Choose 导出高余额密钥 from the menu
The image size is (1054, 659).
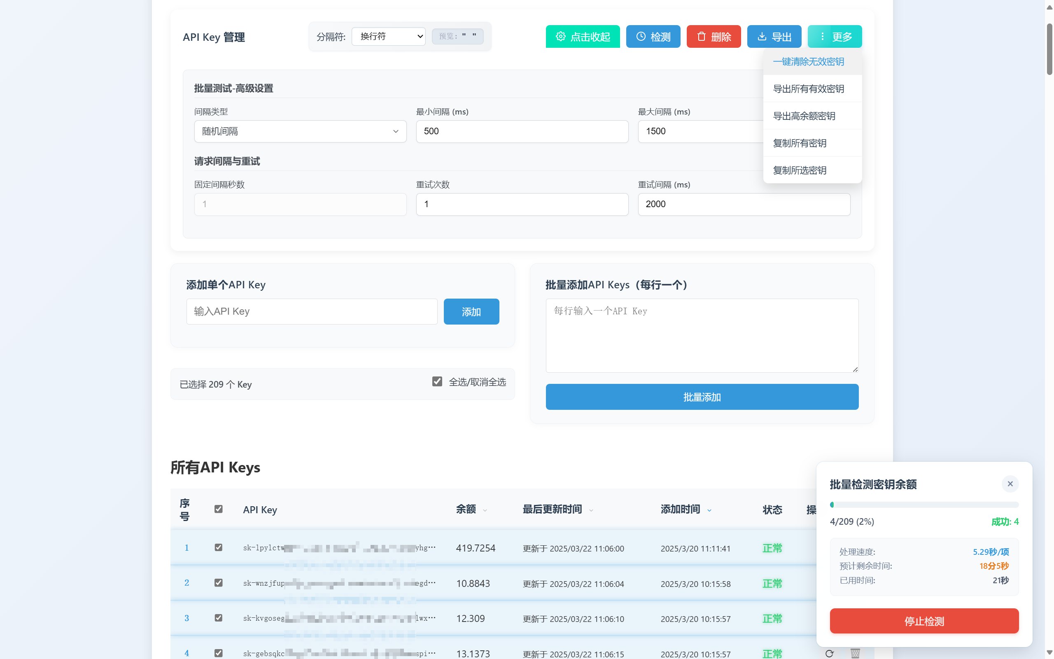804,116
